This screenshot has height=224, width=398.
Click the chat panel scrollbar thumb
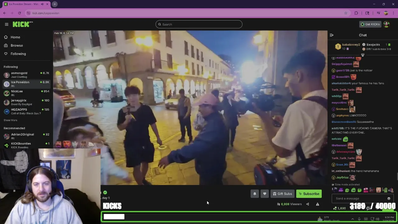tap(397, 176)
